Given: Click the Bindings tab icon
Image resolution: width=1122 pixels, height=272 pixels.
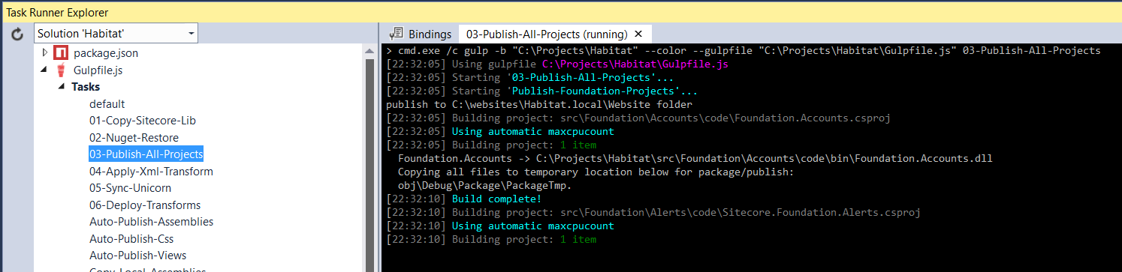Looking at the screenshot, I should tap(396, 34).
